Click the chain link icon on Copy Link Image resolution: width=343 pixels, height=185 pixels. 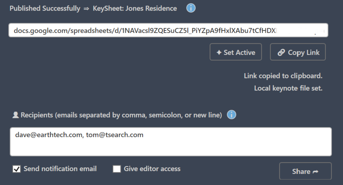coord(281,52)
